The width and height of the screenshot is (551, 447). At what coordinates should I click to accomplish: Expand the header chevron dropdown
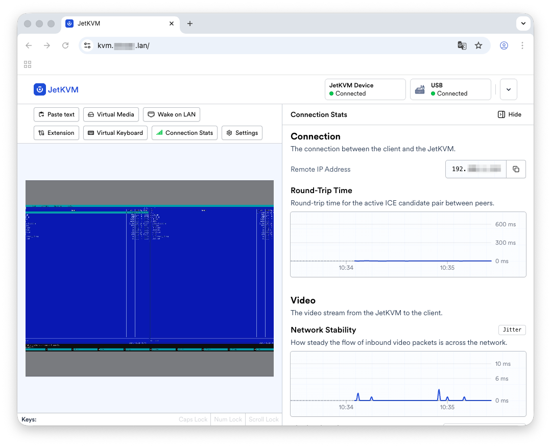tap(509, 89)
